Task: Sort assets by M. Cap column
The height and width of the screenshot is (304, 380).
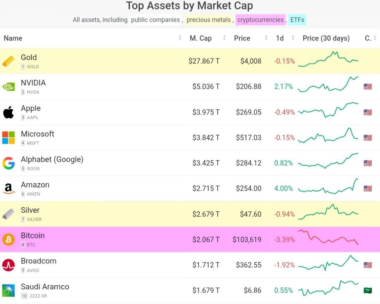Action: [x=201, y=38]
